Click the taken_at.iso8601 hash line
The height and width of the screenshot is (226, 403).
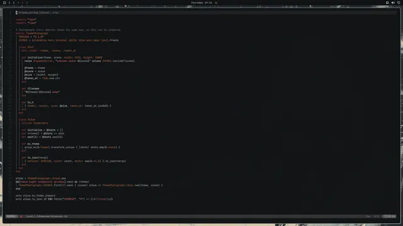point(68,106)
